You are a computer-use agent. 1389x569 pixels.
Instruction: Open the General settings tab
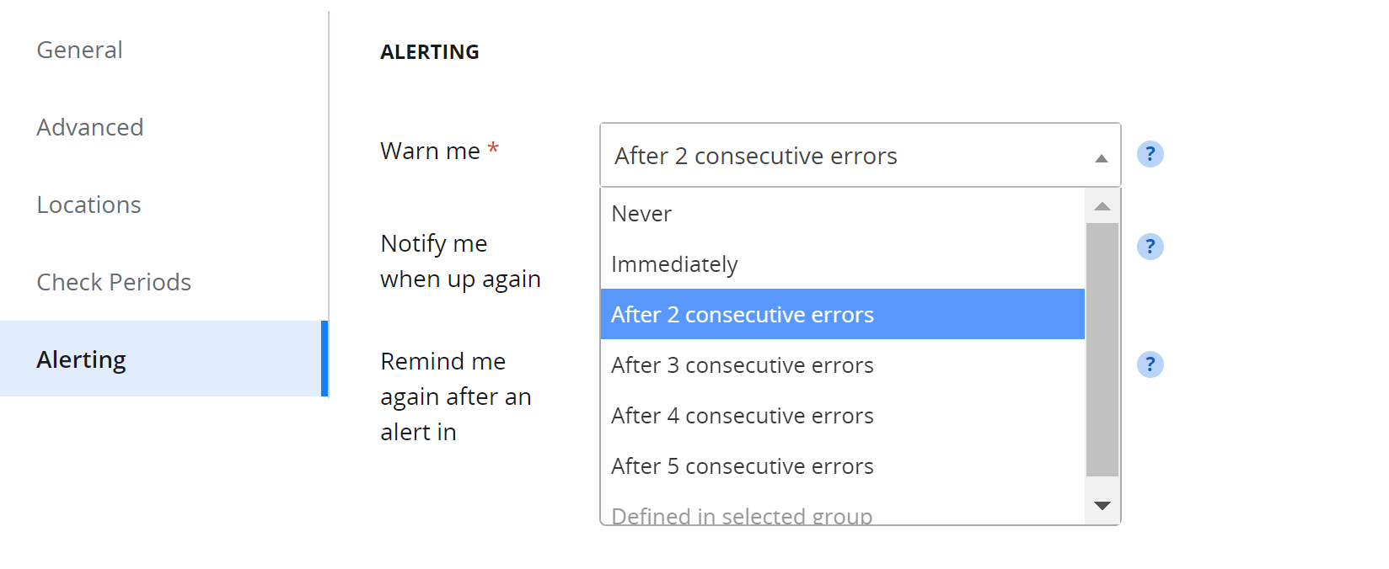pos(80,51)
